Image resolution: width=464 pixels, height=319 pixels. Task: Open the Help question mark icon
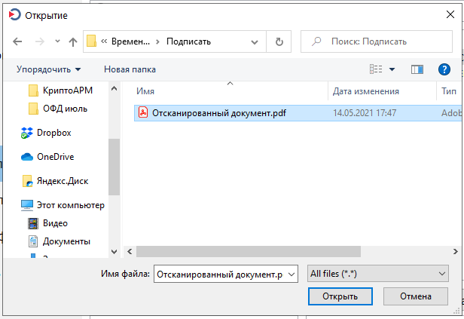tap(444, 69)
